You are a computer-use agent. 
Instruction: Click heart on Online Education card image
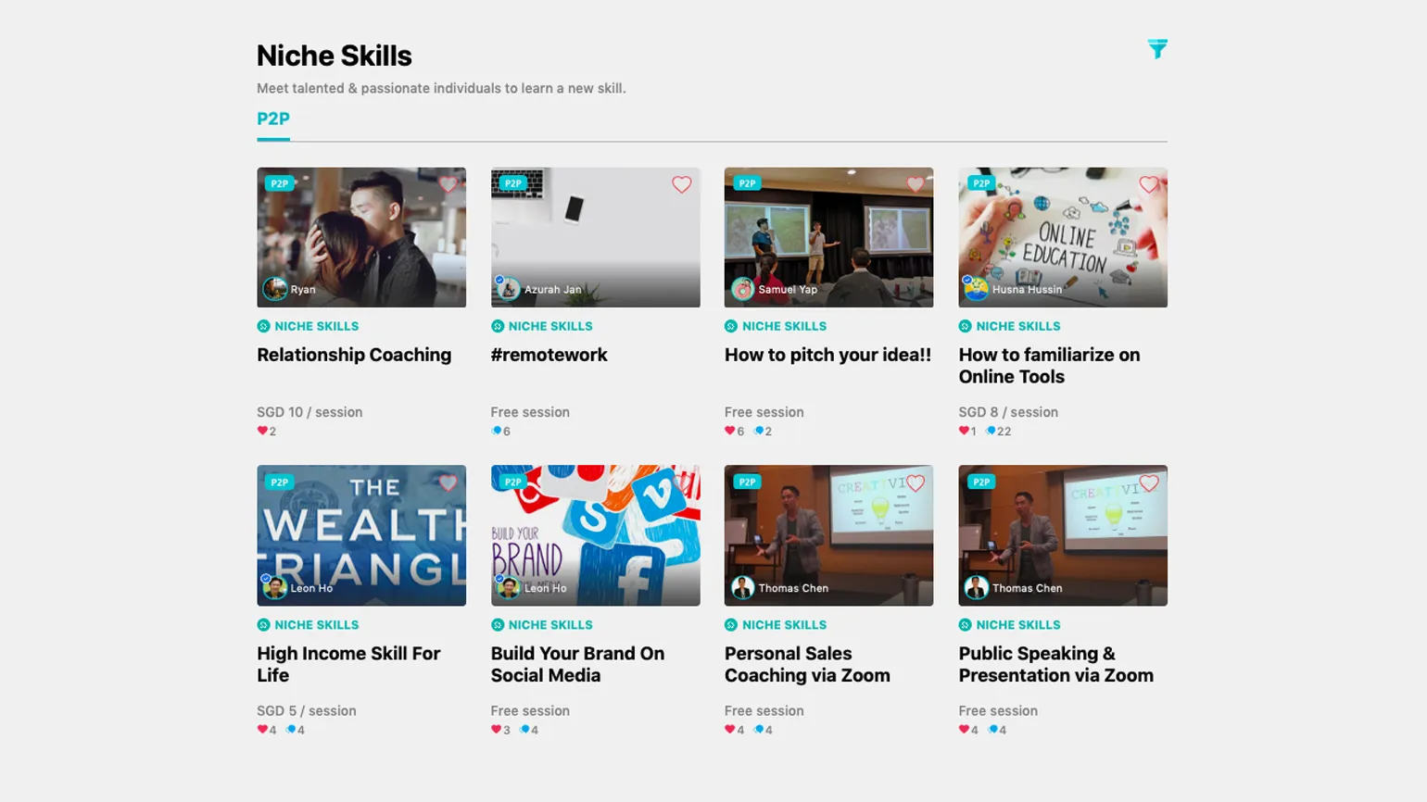point(1149,184)
